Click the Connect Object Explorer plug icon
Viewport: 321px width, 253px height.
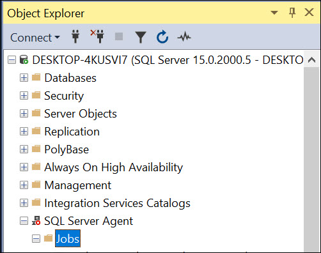(75, 36)
